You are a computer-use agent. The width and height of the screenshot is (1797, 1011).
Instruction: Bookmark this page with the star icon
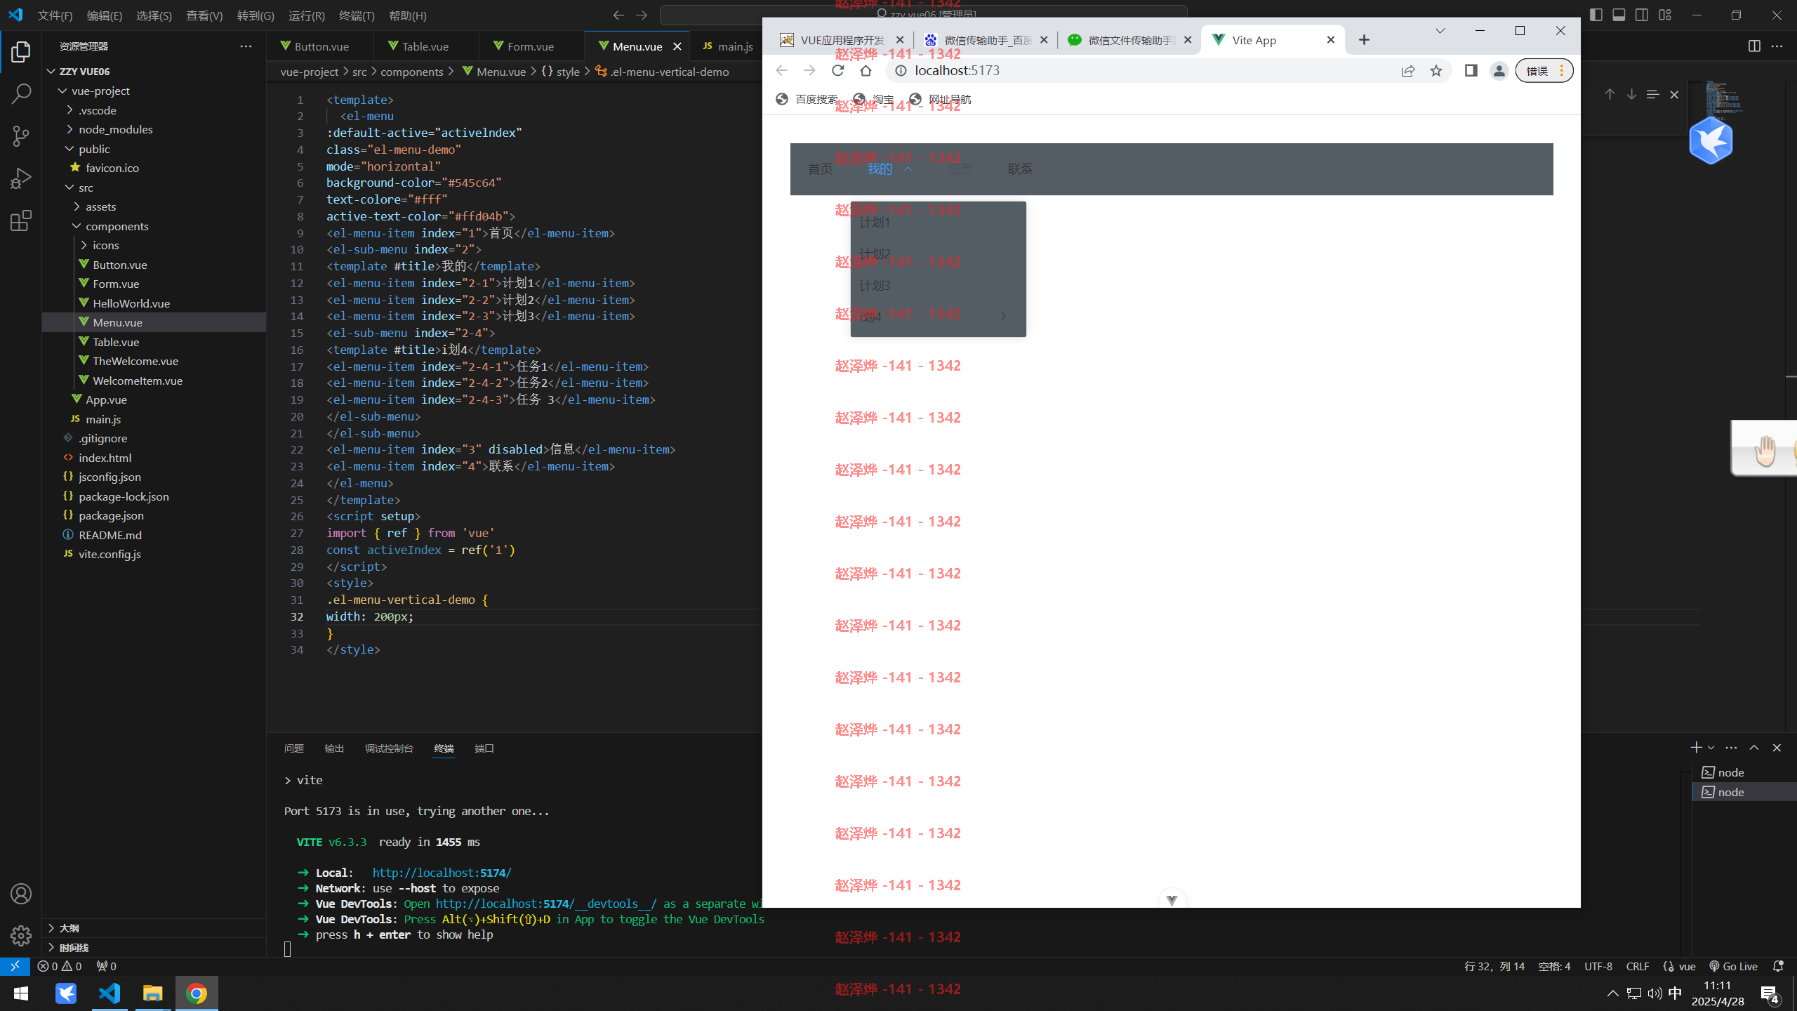point(1436,70)
